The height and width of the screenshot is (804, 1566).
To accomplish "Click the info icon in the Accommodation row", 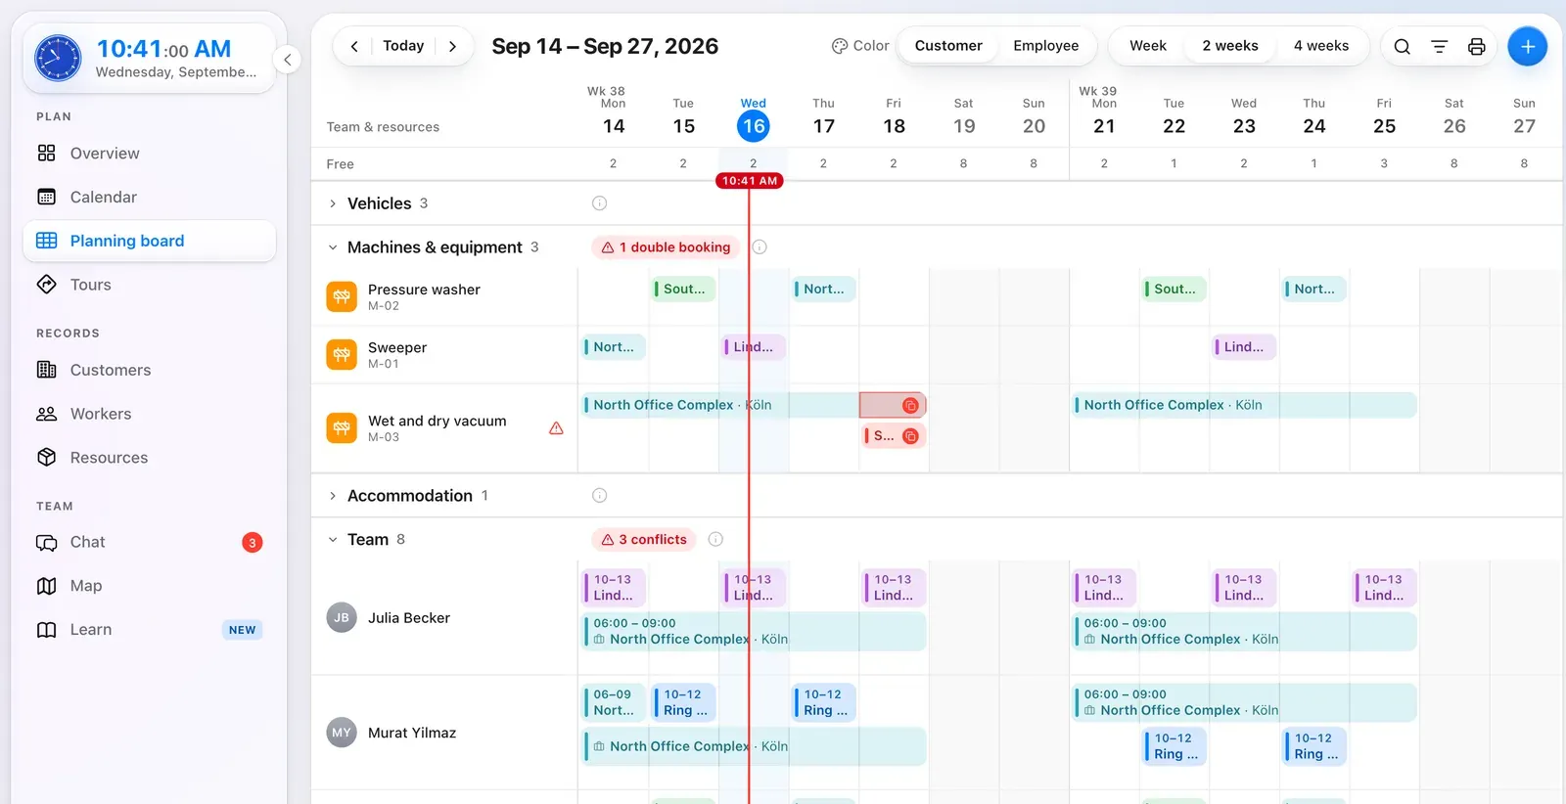I will click(x=599, y=496).
